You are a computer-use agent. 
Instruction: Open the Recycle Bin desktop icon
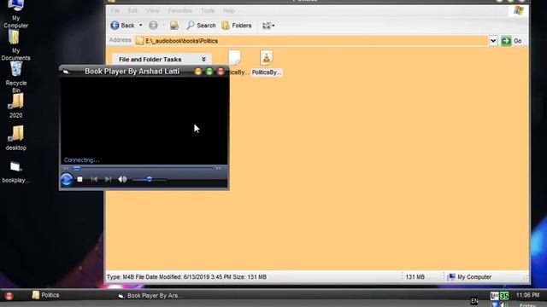tap(16, 77)
